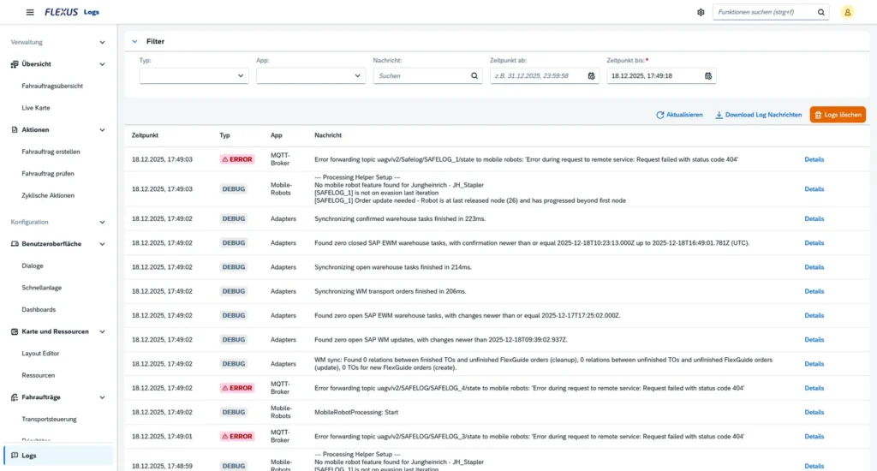Click the Typ column header
The height and width of the screenshot is (471, 877).
tap(224, 135)
